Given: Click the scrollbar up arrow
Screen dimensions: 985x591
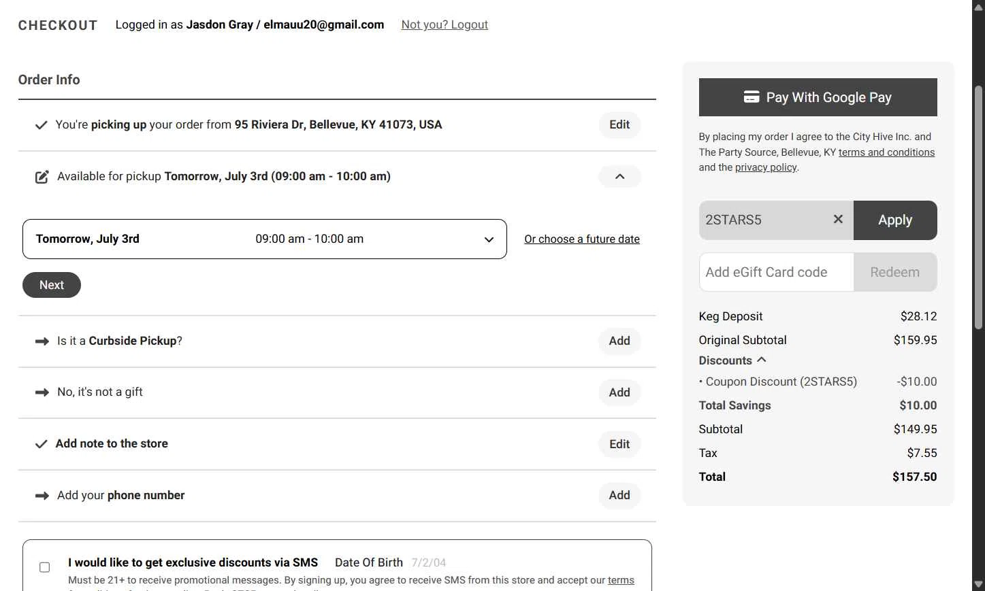Looking at the screenshot, I should (x=978, y=7).
